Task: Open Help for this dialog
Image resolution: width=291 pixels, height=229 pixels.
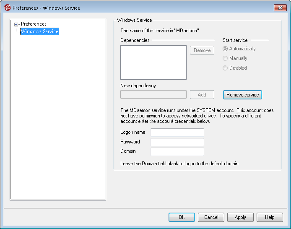Action: tap(270, 217)
